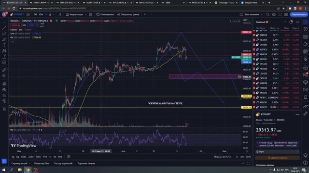Image resolution: width=309 pixels, height=173 pixels.
Task: Open the USDT currency dropdown on price axis
Action: point(246,20)
